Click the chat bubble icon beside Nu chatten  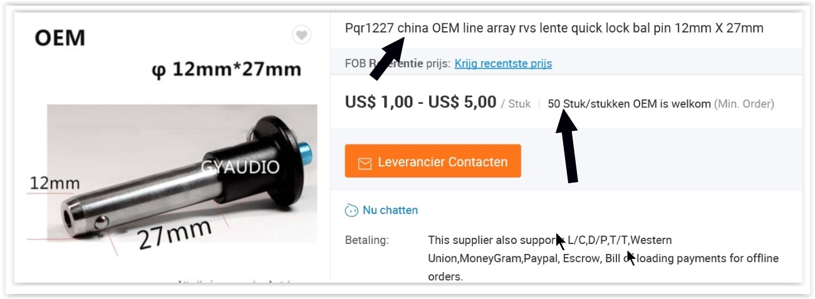351,210
